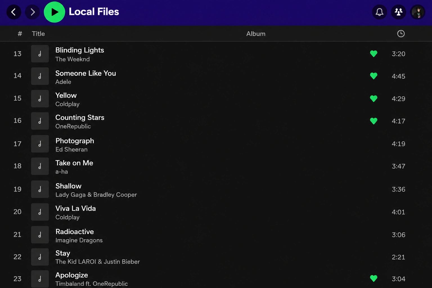Click track number 13

[17, 54]
